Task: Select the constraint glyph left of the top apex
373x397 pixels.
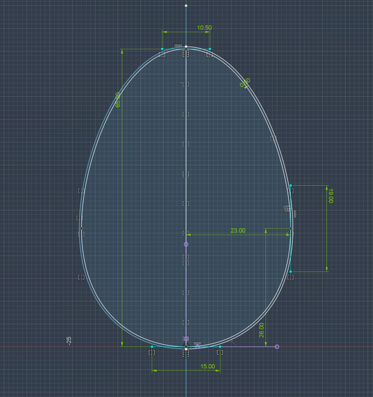Action: coord(178,46)
